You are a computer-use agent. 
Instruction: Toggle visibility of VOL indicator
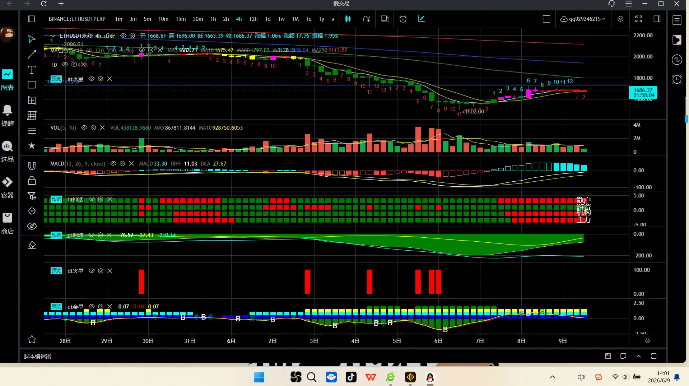tap(84, 127)
